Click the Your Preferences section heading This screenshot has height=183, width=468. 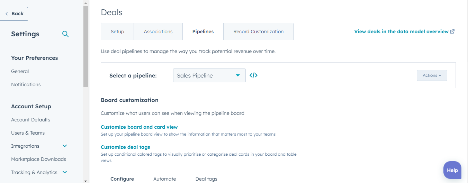click(x=35, y=58)
